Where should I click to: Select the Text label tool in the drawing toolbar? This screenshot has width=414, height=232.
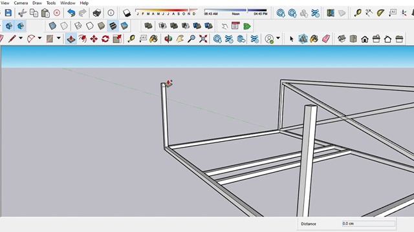143,39
